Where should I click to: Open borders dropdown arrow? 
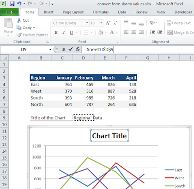[91, 33]
